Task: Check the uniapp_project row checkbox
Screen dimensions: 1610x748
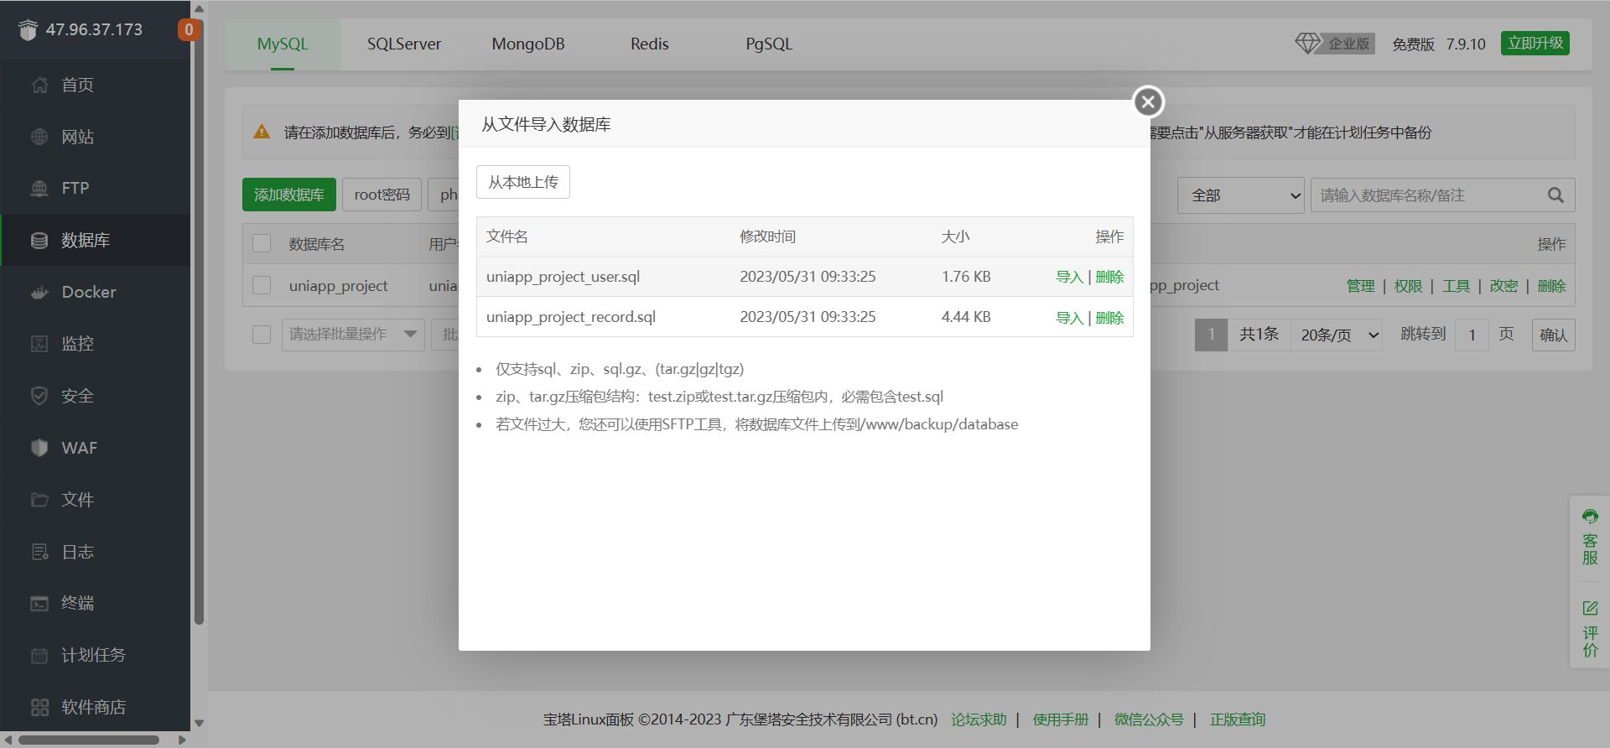Action: click(262, 285)
